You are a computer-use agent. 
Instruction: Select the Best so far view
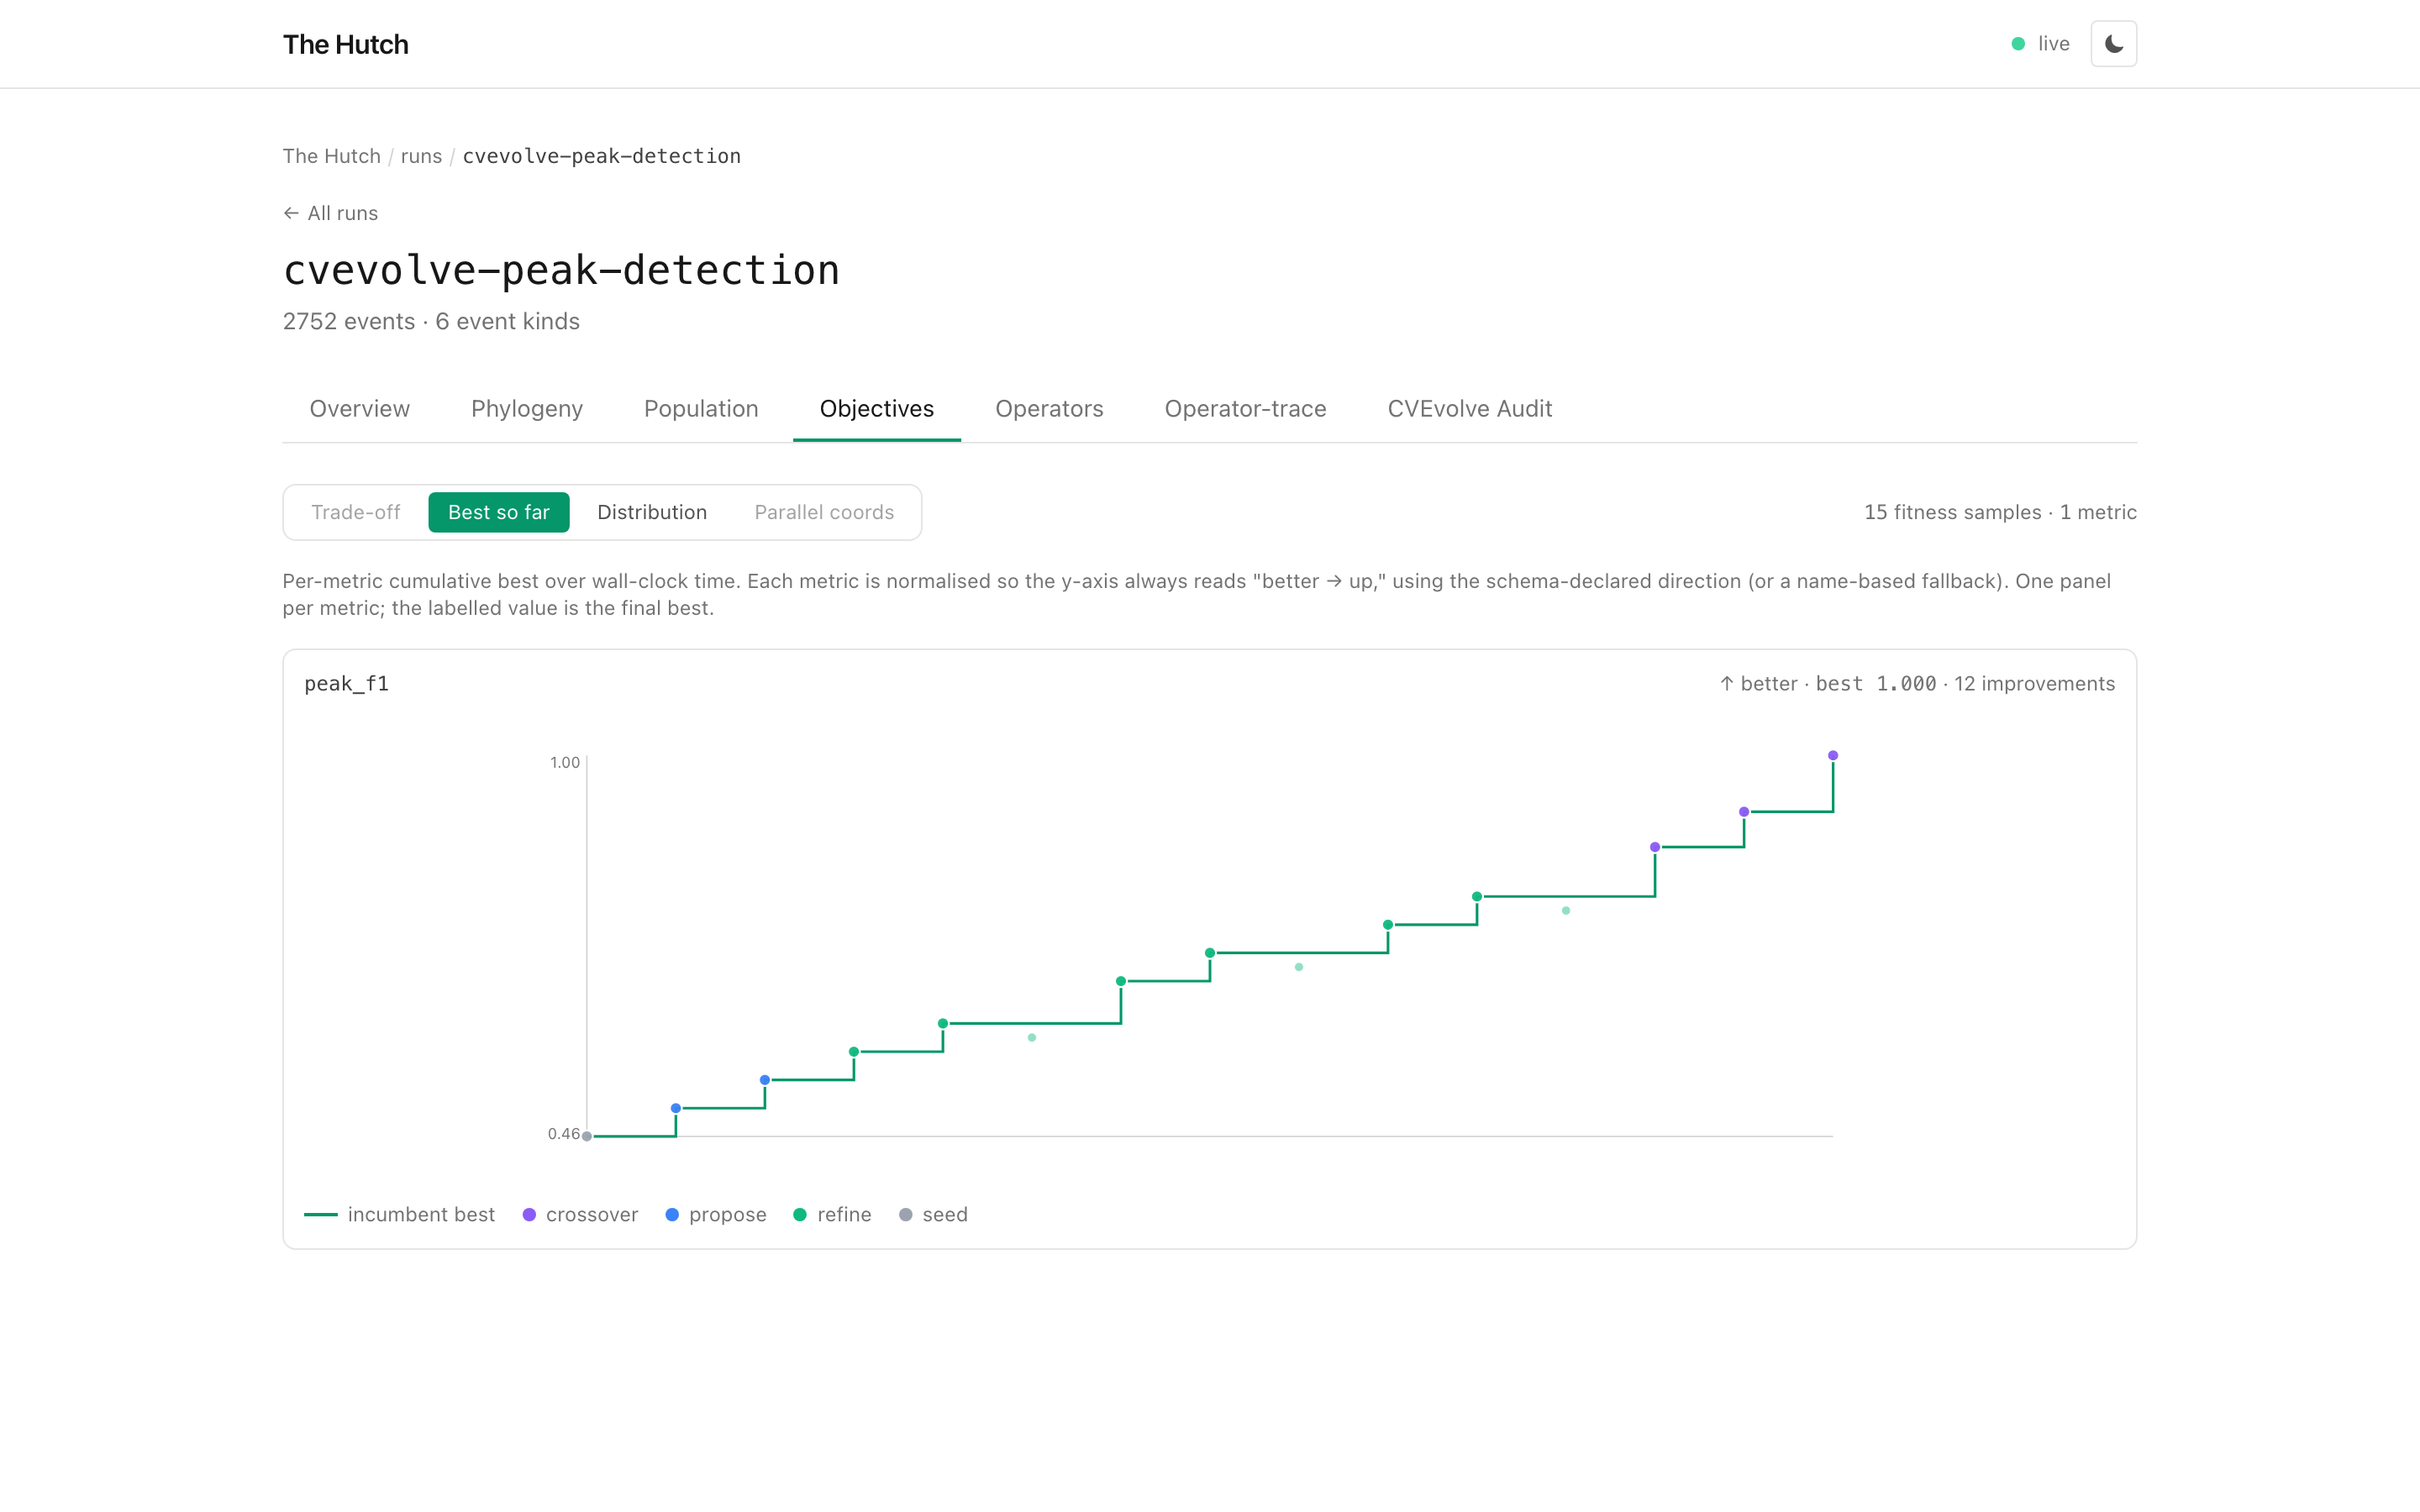tap(499, 512)
